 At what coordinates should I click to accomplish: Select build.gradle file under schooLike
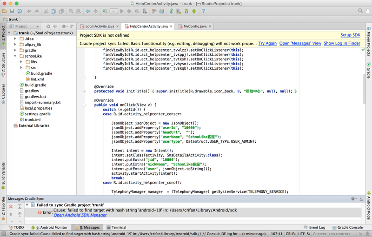[41, 73]
